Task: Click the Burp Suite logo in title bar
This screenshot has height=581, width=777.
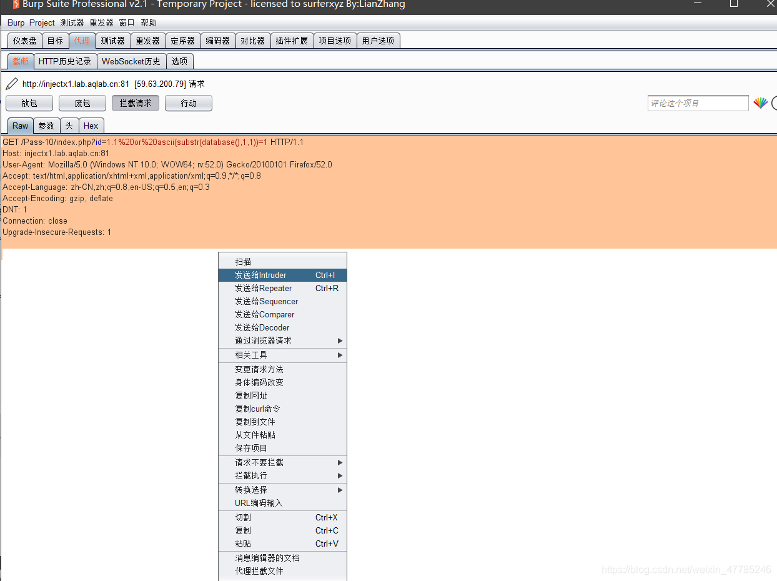Action: (16, 4)
